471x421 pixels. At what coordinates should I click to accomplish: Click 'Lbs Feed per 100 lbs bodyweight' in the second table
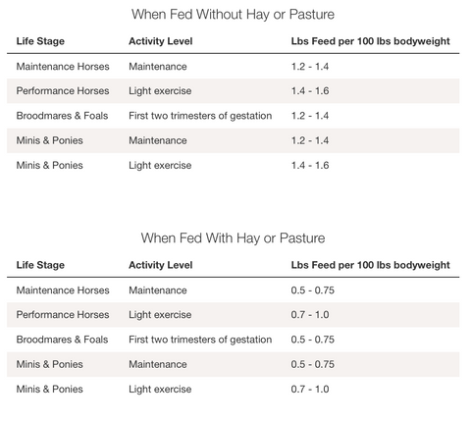point(371,265)
